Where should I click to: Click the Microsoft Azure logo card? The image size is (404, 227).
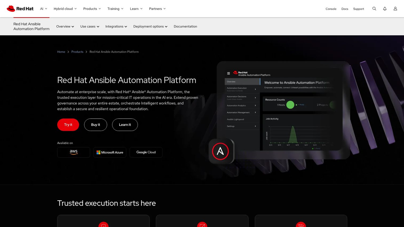(110, 152)
